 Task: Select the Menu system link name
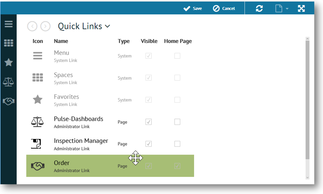pos(61,53)
